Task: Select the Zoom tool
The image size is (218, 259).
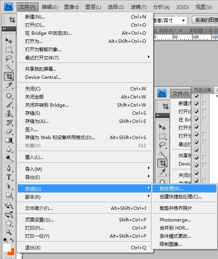Action: tap(9, 232)
